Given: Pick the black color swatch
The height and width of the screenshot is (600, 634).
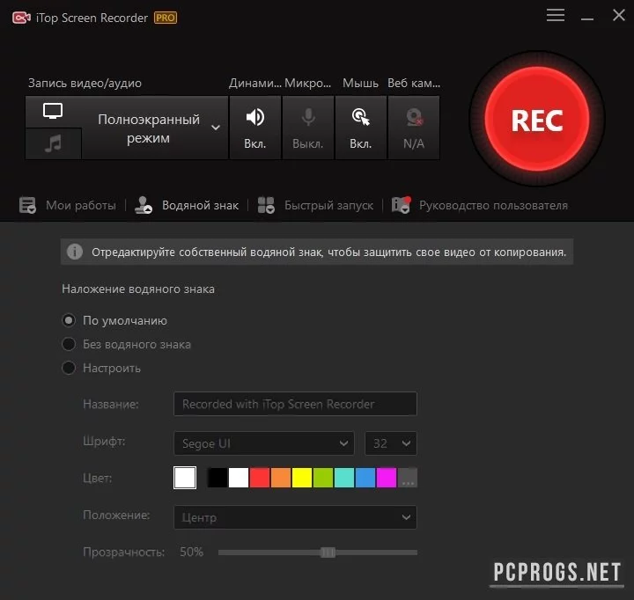Looking at the screenshot, I should click(217, 478).
